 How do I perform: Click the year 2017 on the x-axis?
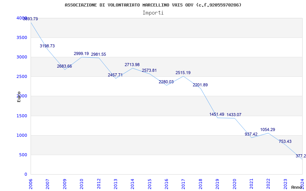click(x=184, y=184)
